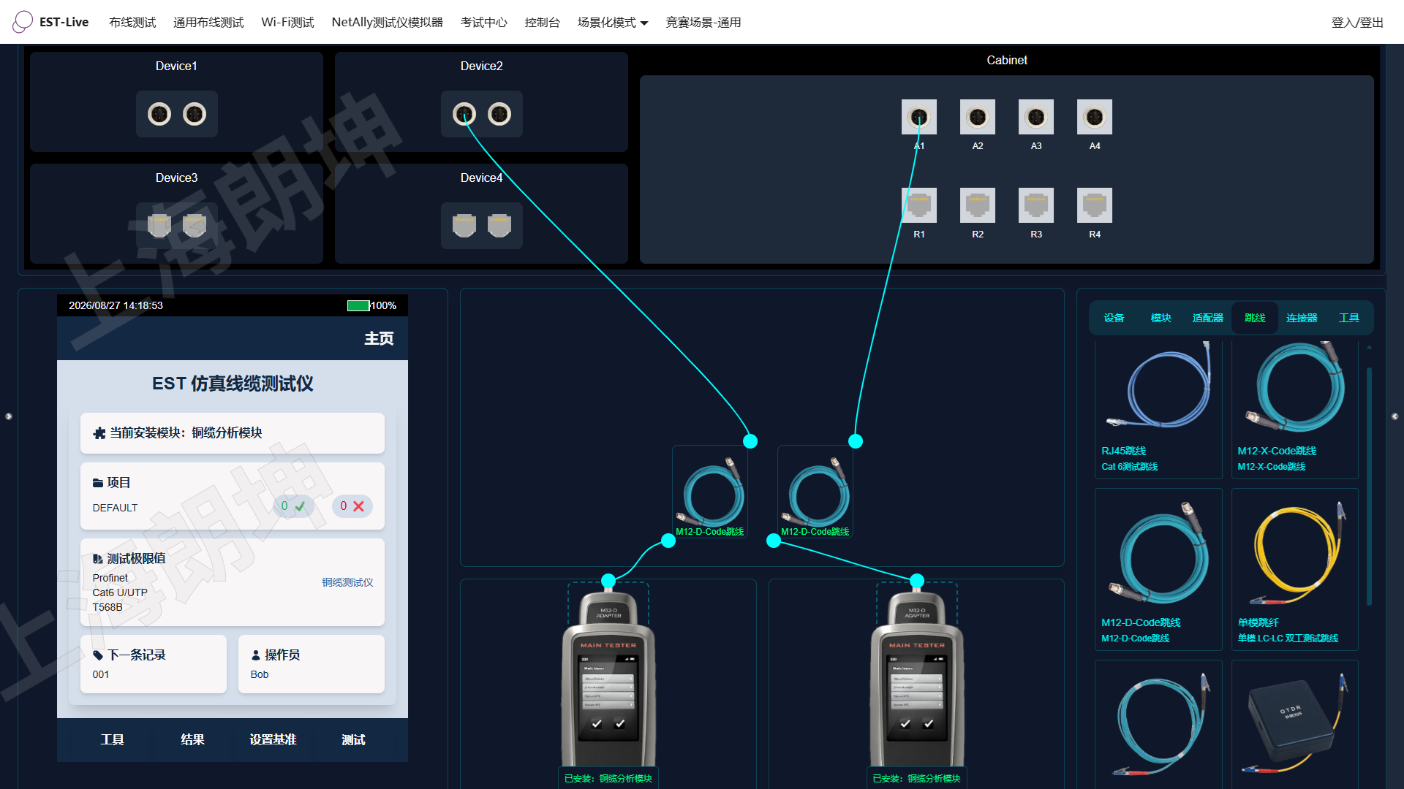
Task: Open the 测试极限值 card
Action: click(x=233, y=582)
